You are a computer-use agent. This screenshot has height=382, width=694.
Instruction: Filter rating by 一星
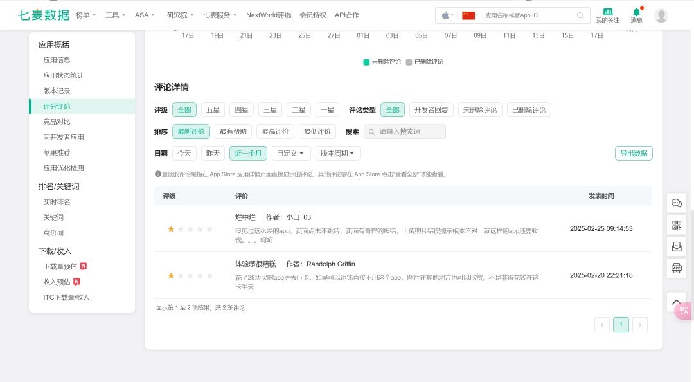pos(327,110)
